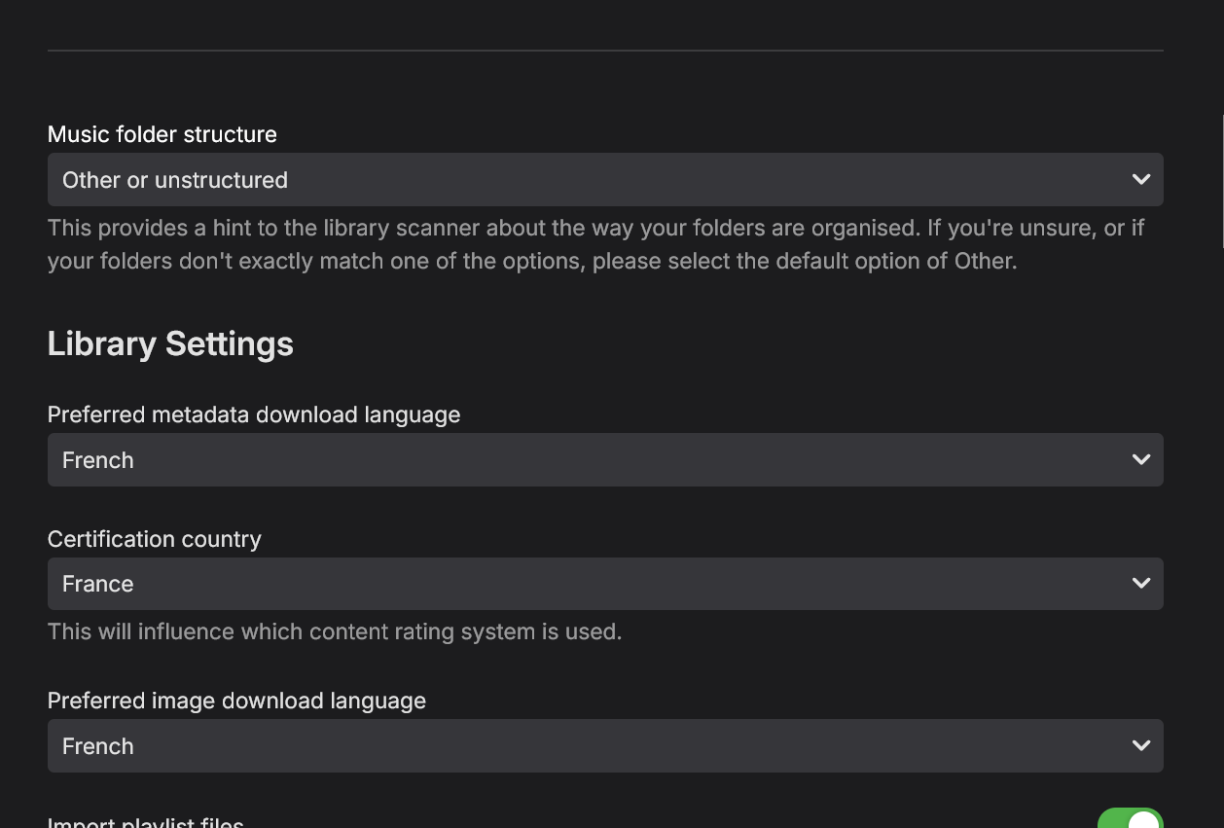Screen dimensions: 1224x828
Task: Click chevron arrow beside Other or unstructured
Action: (1141, 180)
